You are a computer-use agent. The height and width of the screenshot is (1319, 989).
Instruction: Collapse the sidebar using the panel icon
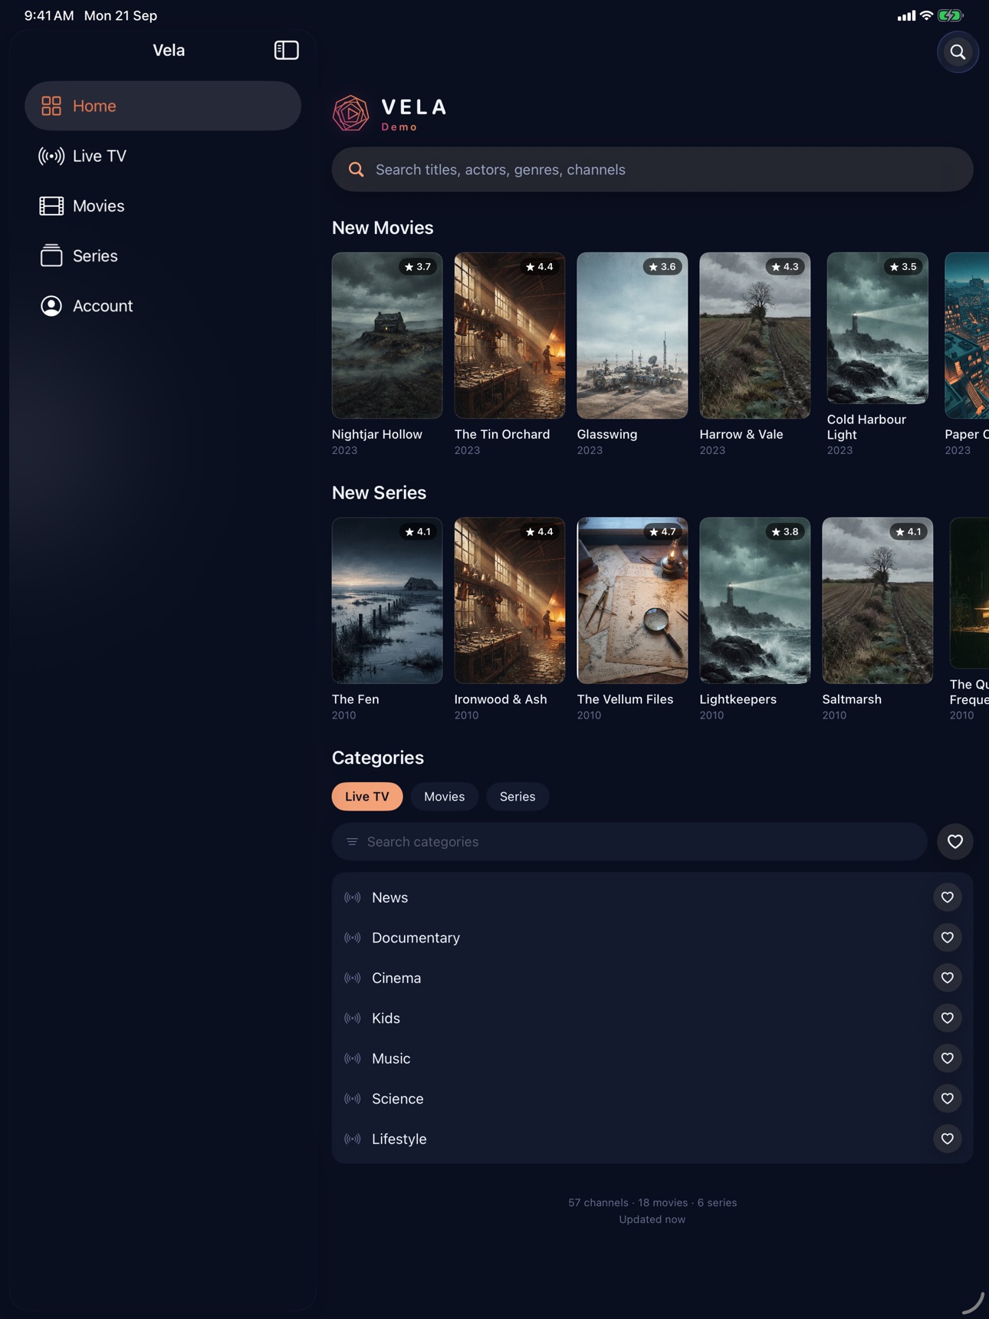click(286, 51)
